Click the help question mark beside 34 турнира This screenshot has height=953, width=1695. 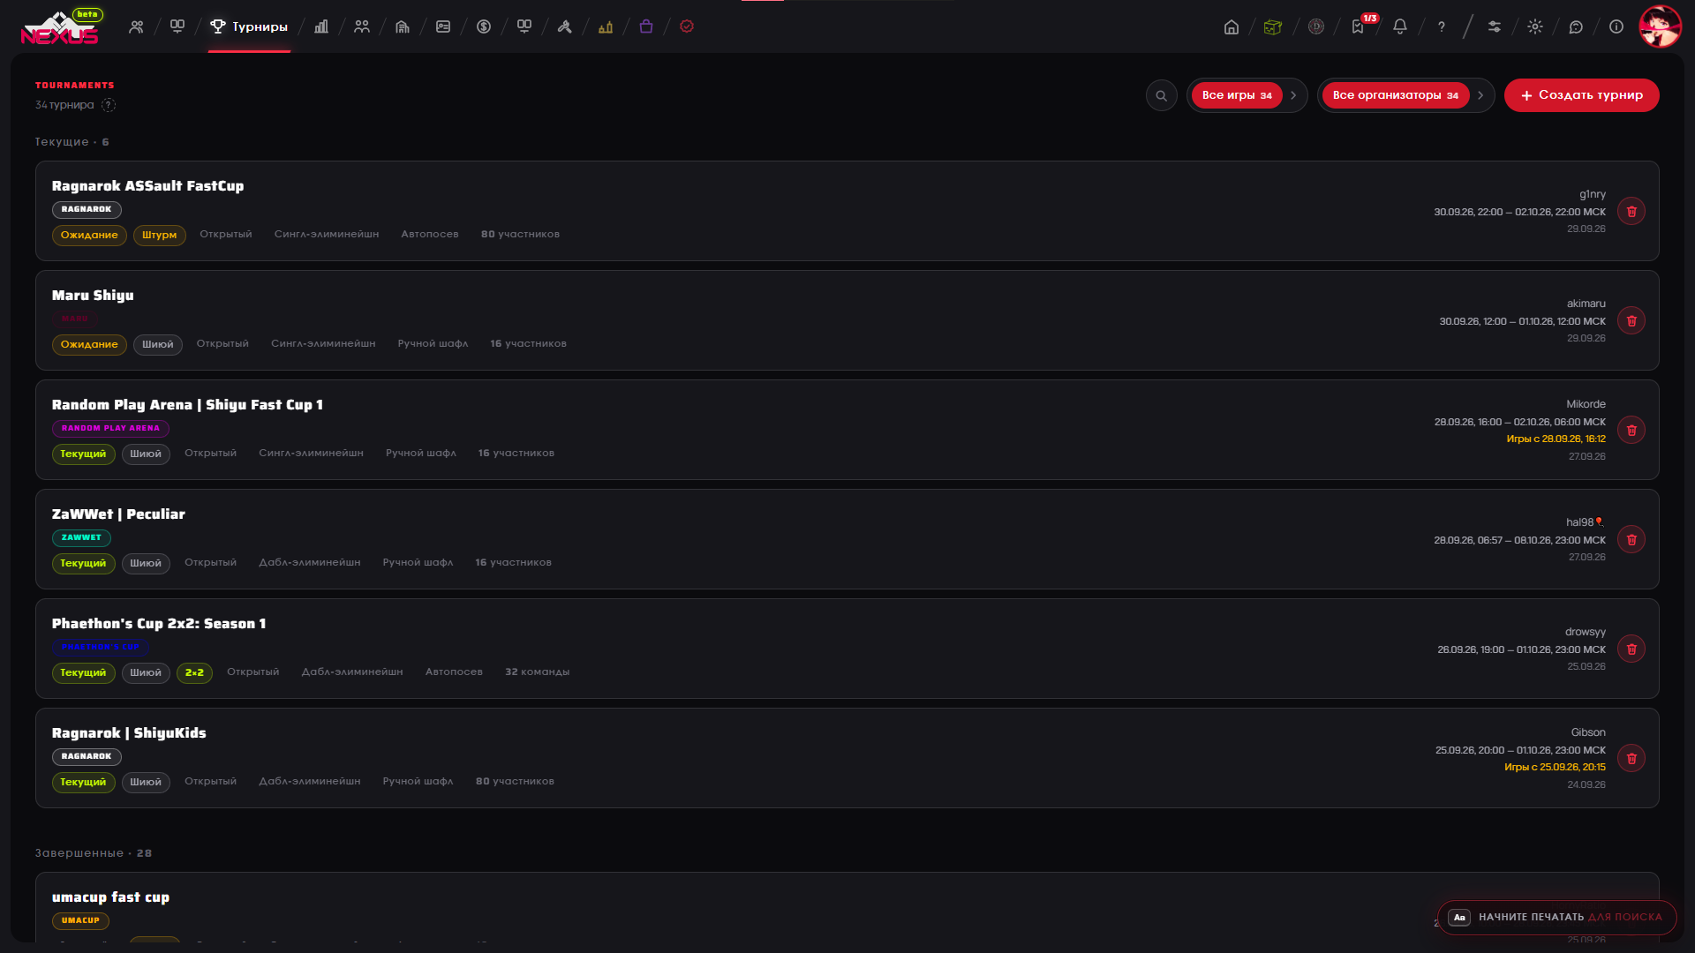point(109,105)
